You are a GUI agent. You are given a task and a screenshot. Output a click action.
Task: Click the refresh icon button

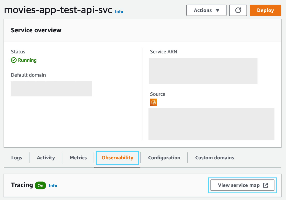pyautogui.click(x=238, y=10)
